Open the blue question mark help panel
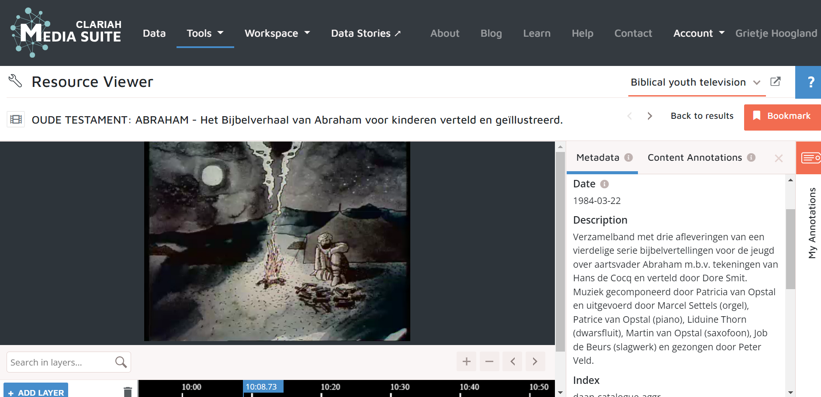The image size is (821, 397). click(x=810, y=82)
